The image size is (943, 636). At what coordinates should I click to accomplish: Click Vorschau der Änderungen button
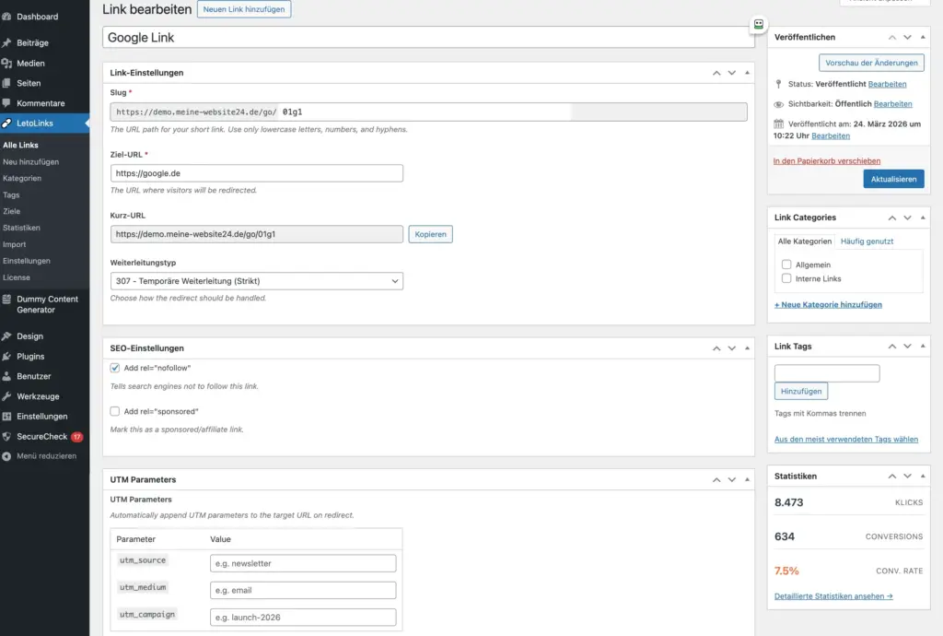871,63
